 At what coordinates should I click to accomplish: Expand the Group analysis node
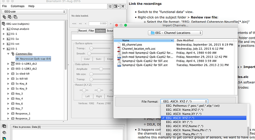[x=4, y=29]
